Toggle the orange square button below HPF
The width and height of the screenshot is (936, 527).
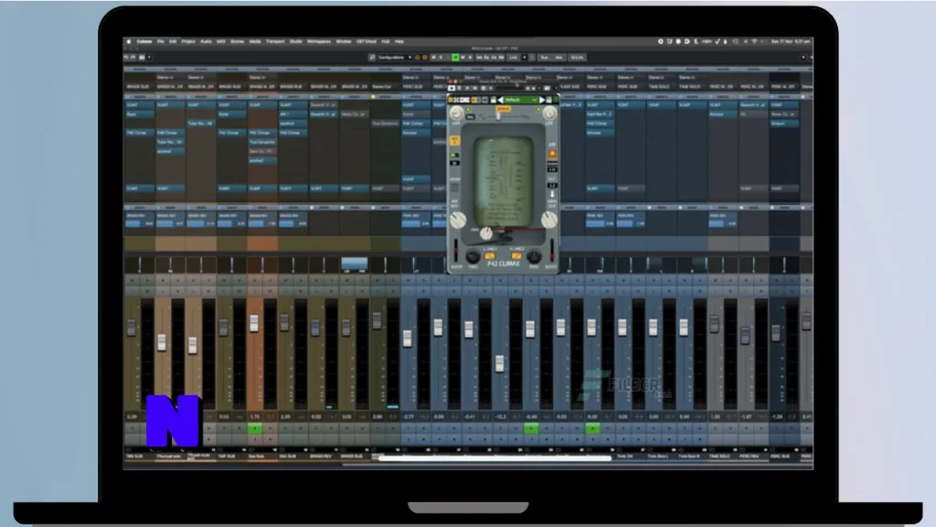[455, 140]
